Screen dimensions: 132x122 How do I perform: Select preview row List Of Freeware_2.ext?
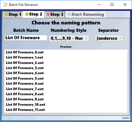click(x=25, y=63)
